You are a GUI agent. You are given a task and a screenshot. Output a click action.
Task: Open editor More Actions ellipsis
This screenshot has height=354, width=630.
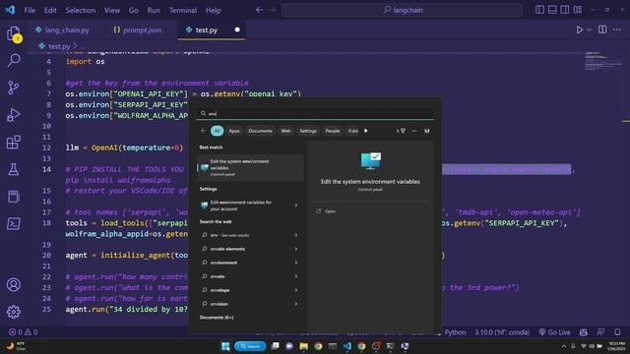click(x=617, y=29)
